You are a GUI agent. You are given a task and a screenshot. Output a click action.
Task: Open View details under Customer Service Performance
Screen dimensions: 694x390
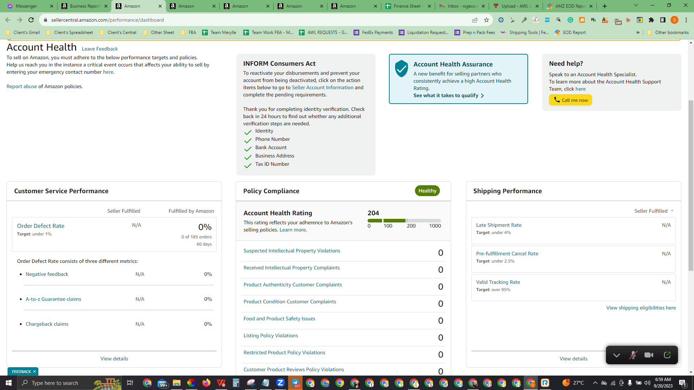coord(114,359)
